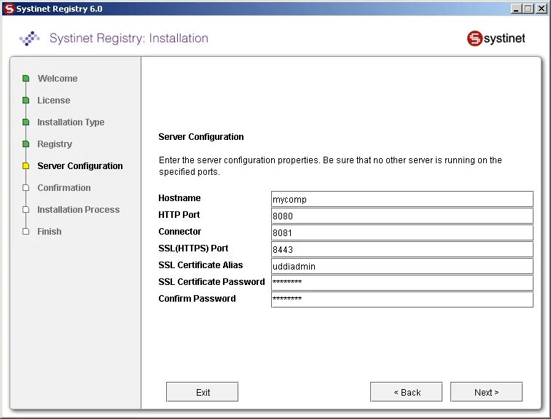Click the green marker beside Welcome

(26, 78)
